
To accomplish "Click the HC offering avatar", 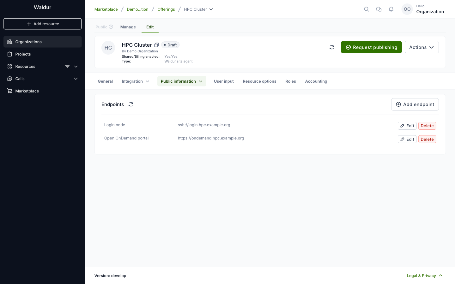I will pos(108,48).
